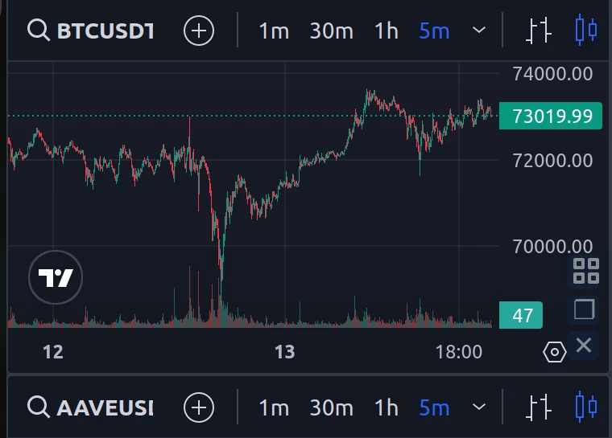Viewport: 612px width, 438px height.
Task: Select 1m interval on BTC chart
Action: pyautogui.click(x=274, y=31)
